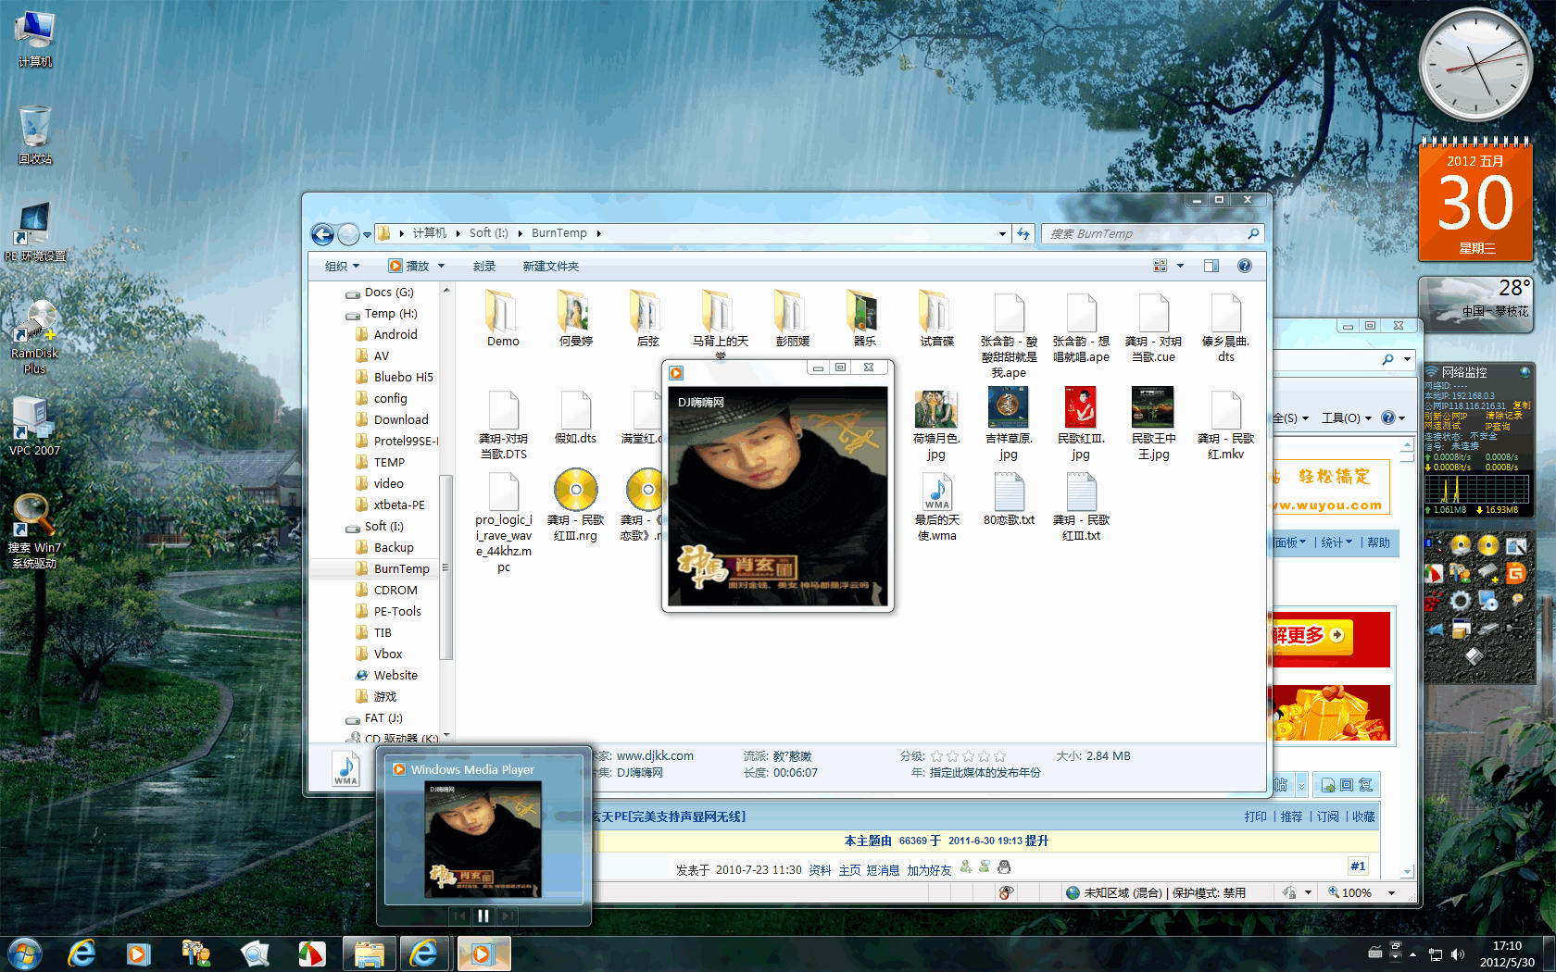Open the 回收站 recycle bin icon
Image resolution: width=1556 pixels, height=972 pixels.
point(35,135)
